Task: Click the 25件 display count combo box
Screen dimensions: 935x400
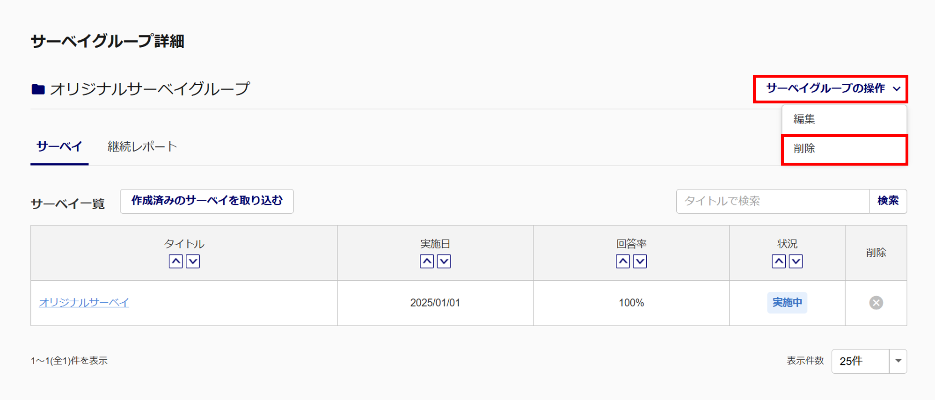Action: pyautogui.click(x=860, y=361)
